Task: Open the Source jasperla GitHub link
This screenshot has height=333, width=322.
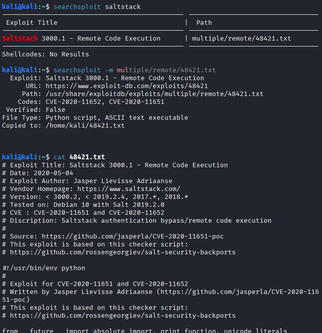Action: [x=133, y=237]
